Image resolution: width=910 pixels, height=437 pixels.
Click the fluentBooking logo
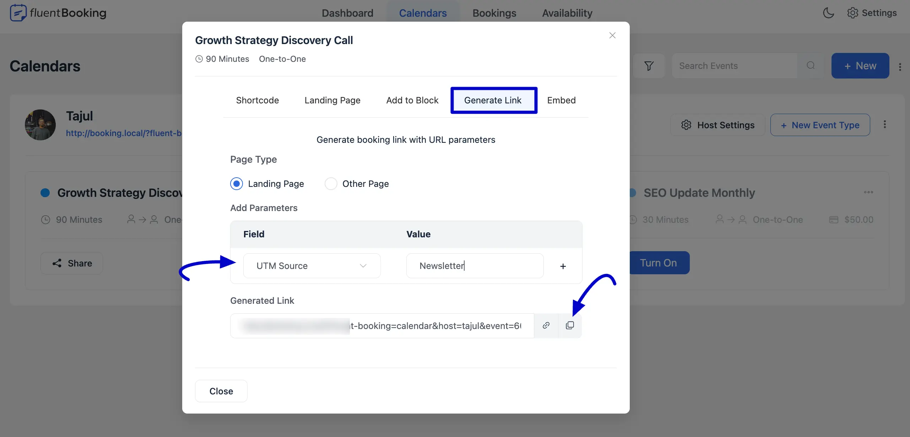click(x=58, y=13)
